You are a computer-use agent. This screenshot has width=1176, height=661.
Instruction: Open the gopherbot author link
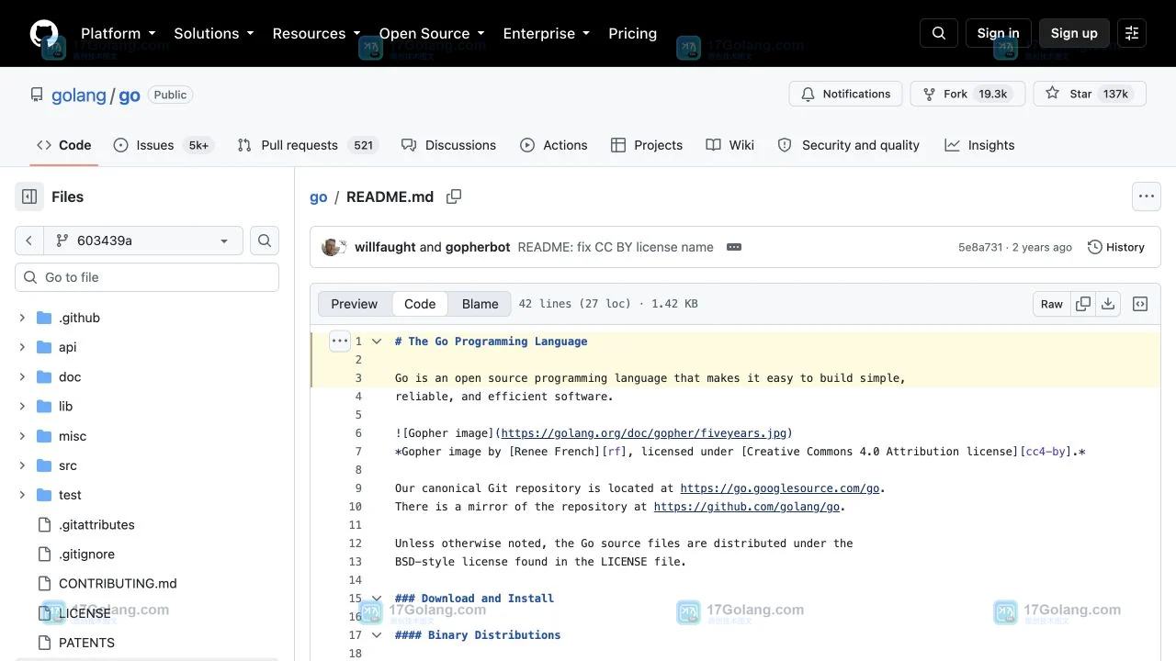pos(478,247)
